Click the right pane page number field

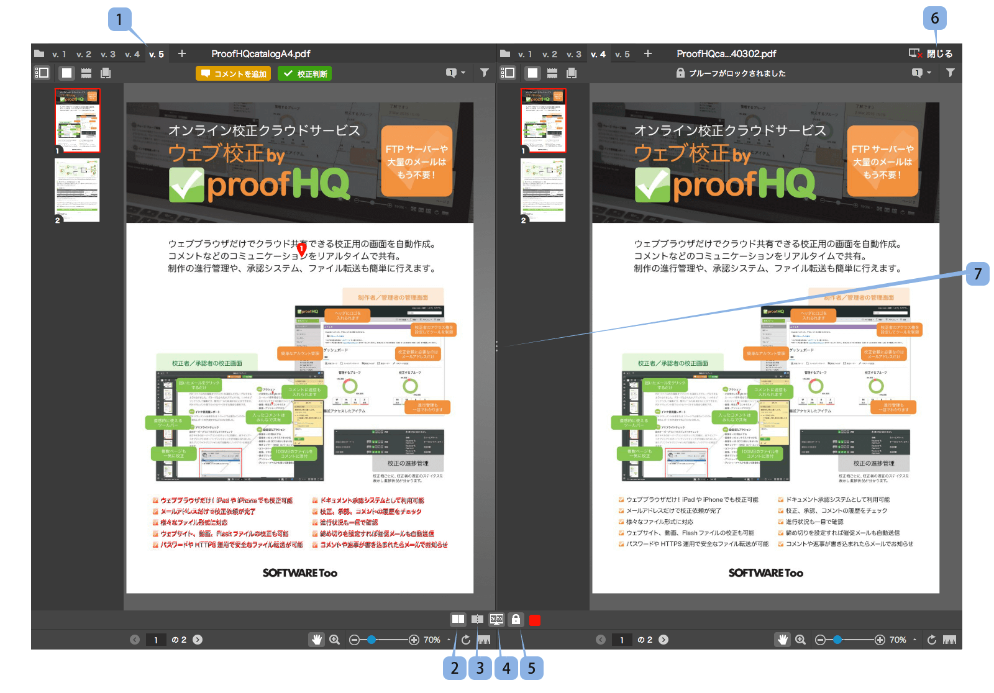tap(622, 640)
